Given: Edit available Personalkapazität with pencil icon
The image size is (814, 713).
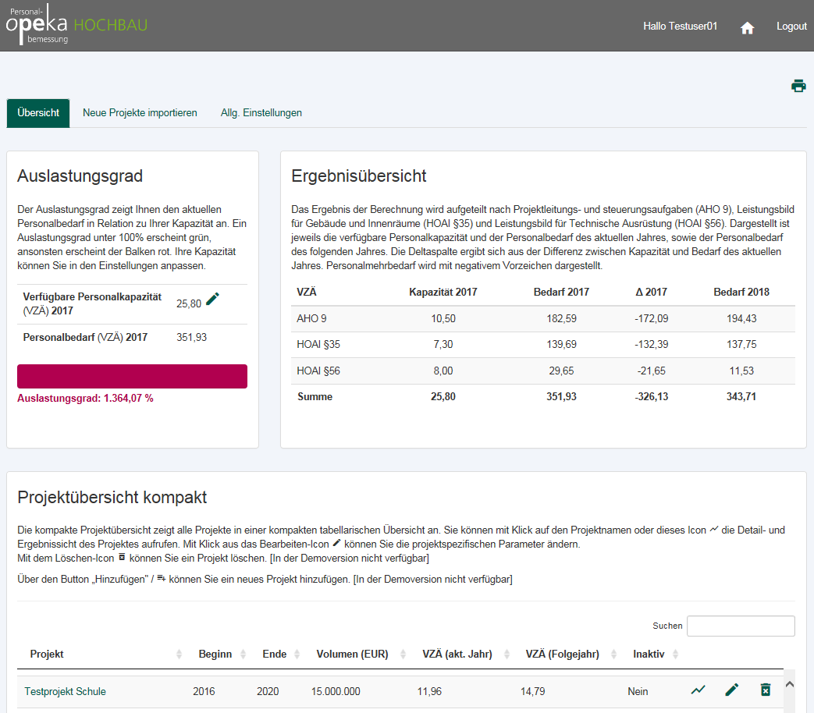Looking at the screenshot, I should 212,299.
